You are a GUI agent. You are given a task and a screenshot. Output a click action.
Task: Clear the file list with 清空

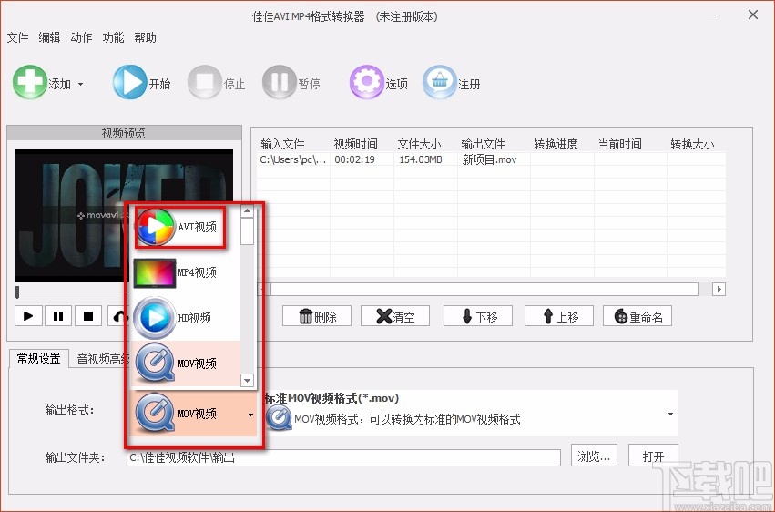pyautogui.click(x=395, y=316)
